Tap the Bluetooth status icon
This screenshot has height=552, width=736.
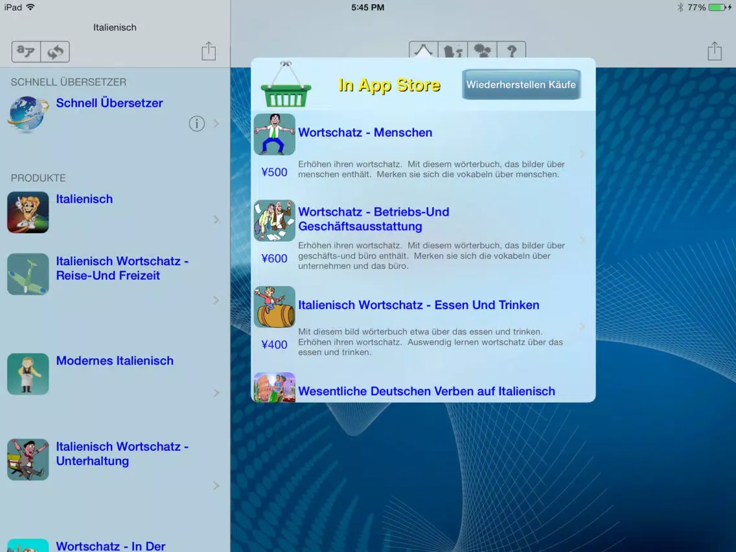680,7
